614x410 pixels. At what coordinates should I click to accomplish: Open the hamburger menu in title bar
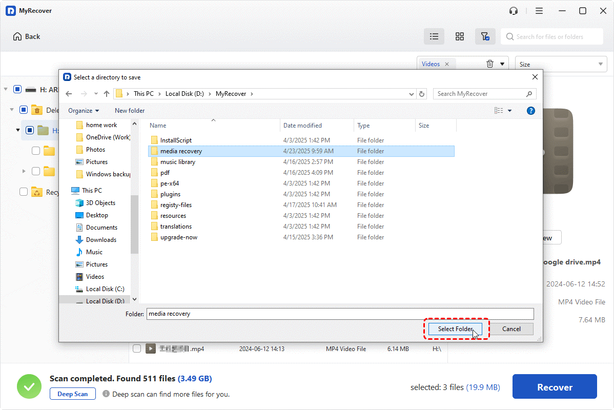(539, 11)
